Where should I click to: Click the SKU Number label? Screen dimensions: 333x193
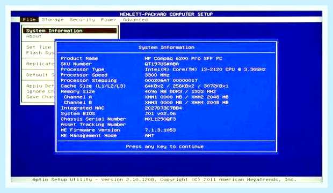click(76, 64)
